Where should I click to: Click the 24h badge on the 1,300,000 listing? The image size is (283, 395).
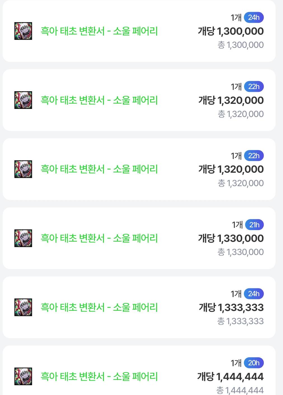coord(254,18)
